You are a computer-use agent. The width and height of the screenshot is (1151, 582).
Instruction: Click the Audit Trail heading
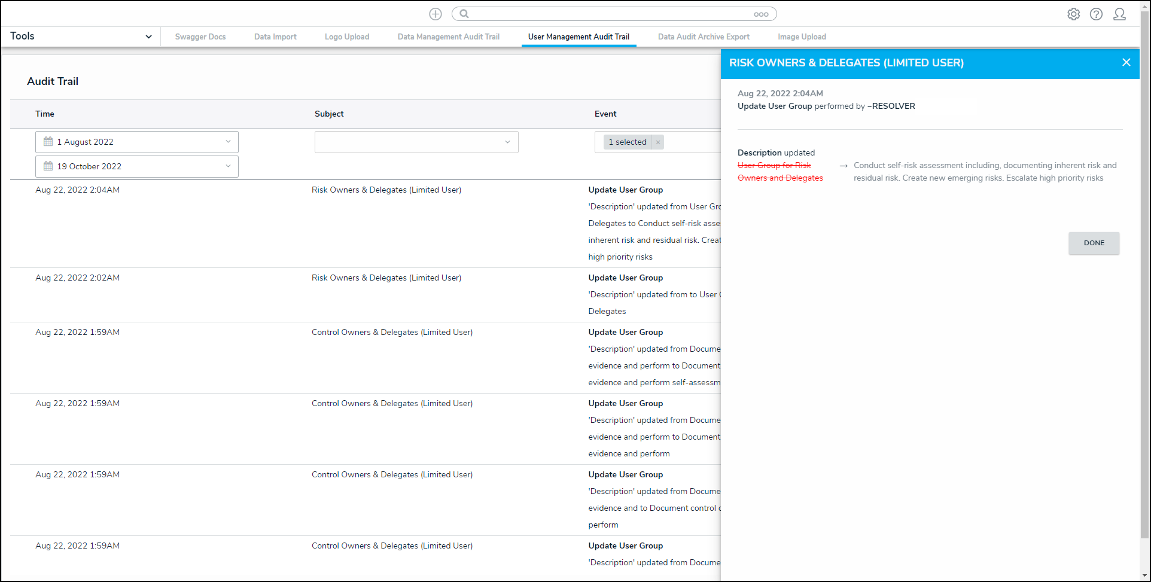(x=53, y=81)
